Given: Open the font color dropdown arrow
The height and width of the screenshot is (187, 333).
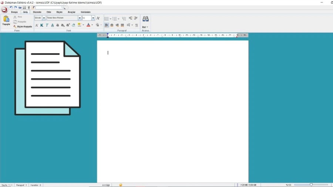Looking at the screenshot, I should pos(92,25).
